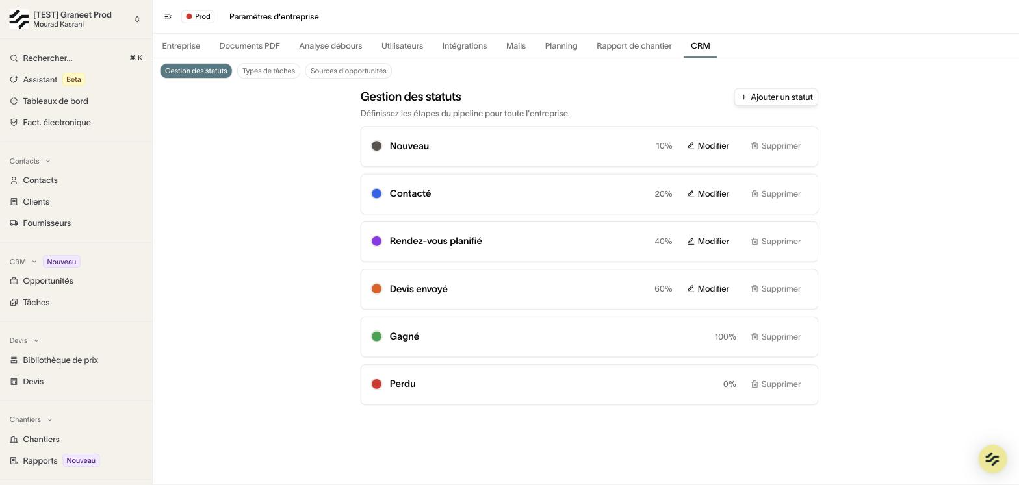Open Rechercher search in sidebar
1019x485 pixels.
click(x=76, y=58)
